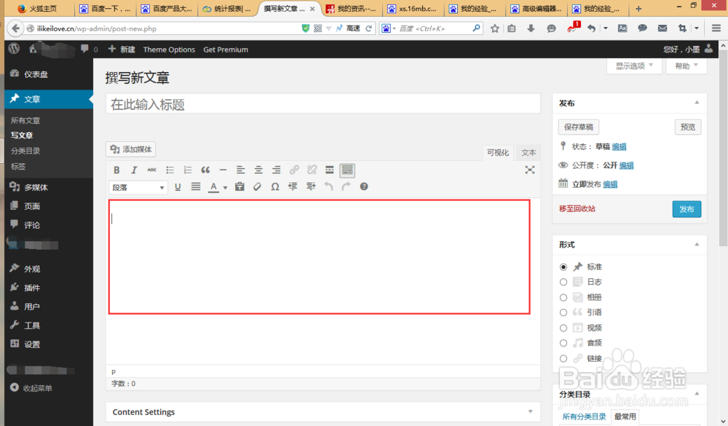Expand the Content Settings section
This screenshot has height=426, width=728.
point(529,411)
